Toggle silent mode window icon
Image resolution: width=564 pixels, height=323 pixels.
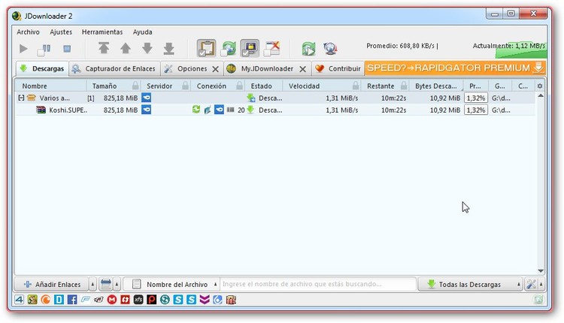click(271, 48)
